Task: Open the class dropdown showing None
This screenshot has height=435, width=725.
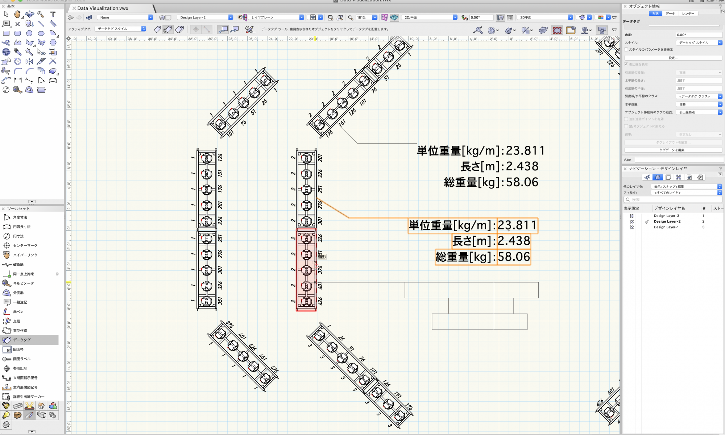Action: point(125,17)
